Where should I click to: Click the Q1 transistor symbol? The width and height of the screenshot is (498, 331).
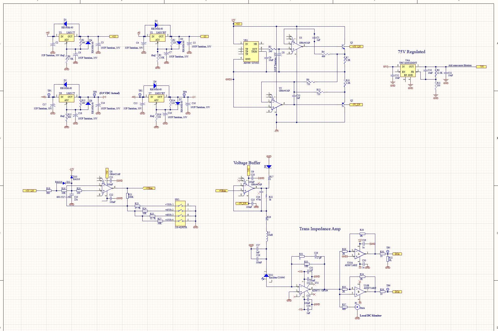click(343, 47)
